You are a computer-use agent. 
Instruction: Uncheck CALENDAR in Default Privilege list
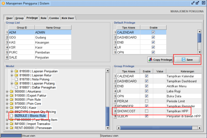[153, 32]
